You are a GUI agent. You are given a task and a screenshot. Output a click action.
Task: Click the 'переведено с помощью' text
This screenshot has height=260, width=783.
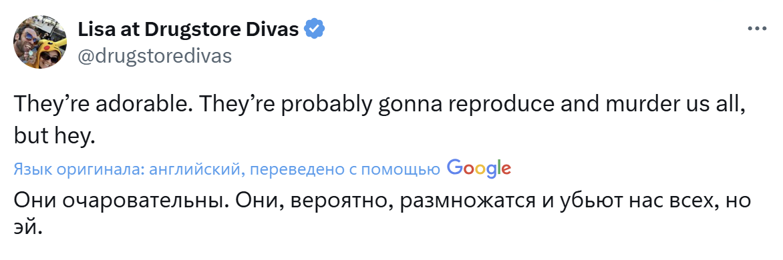click(345, 170)
